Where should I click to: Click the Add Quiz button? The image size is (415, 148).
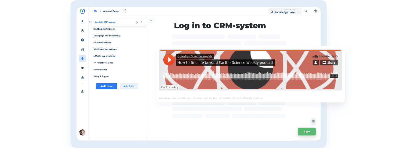click(129, 86)
